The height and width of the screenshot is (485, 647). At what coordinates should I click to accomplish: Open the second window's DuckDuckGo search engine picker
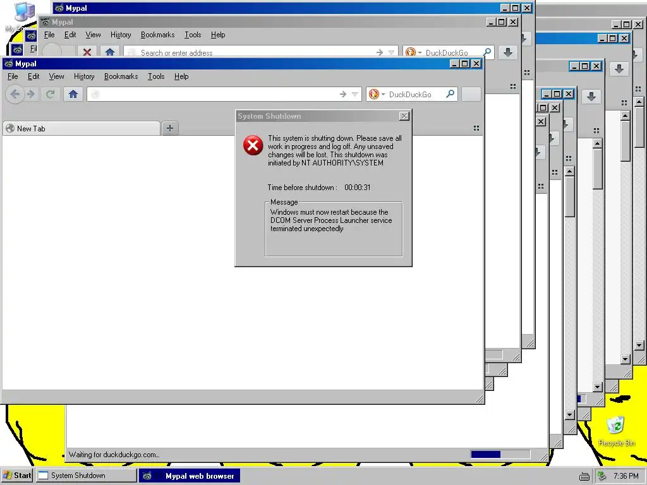(413, 52)
